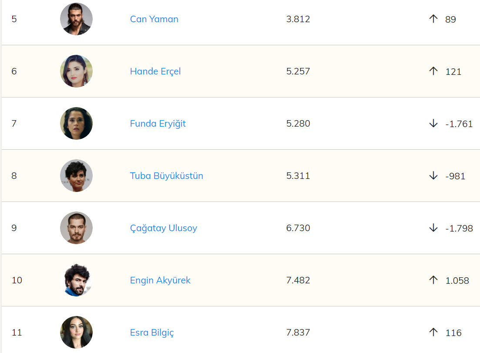
Task: Click Çağatay Ulusoy's avatar image
Action: pos(76,228)
